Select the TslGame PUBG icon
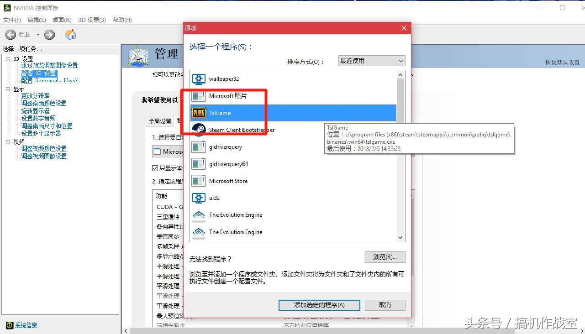Image resolution: width=585 pixels, height=334 pixels. [x=199, y=113]
